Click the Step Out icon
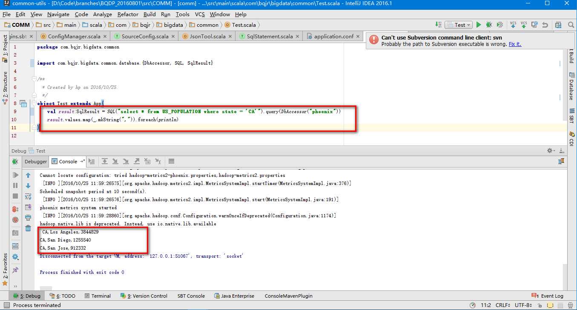Screen dimensions: 577x310 [137, 162]
